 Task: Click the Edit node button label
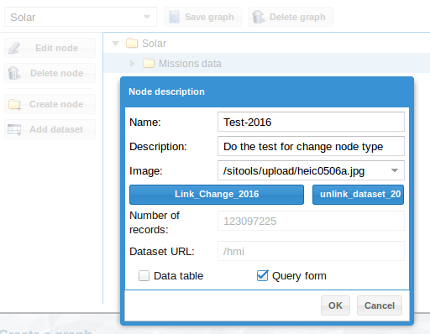point(56,48)
